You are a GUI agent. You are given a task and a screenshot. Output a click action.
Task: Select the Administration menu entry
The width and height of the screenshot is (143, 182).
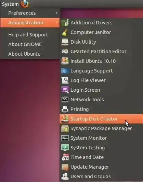click(30, 23)
